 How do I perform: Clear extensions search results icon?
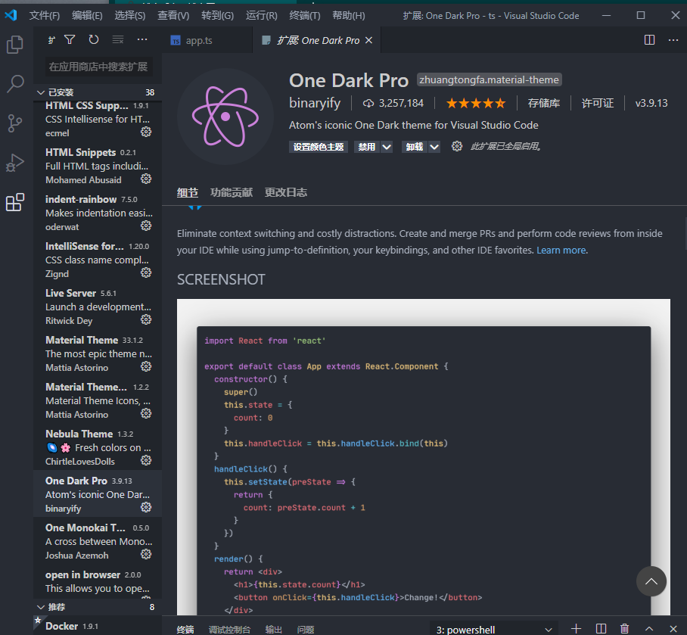118,40
